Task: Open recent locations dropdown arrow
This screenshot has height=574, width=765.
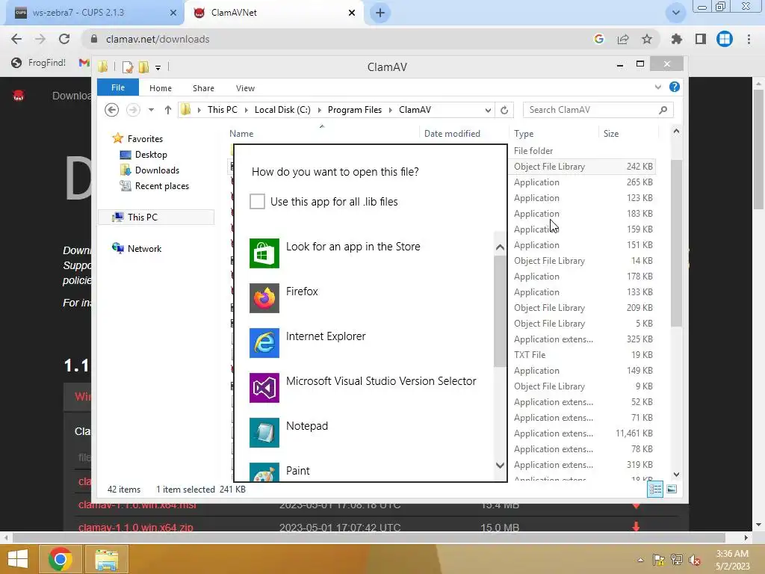Action: tap(151, 110)
